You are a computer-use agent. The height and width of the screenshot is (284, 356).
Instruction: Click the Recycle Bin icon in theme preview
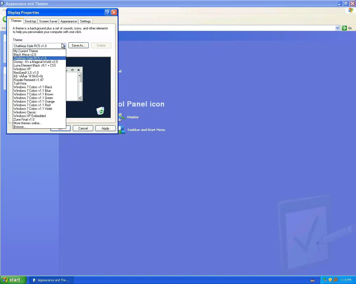pyautogui.click(x=100, y=111)
